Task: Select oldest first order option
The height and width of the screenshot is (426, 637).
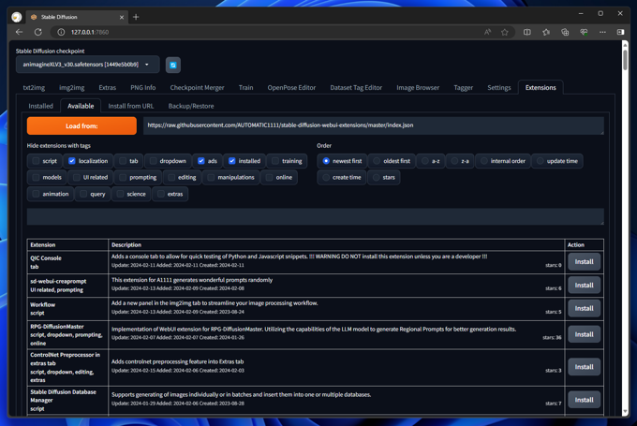Action: point(377,161)
